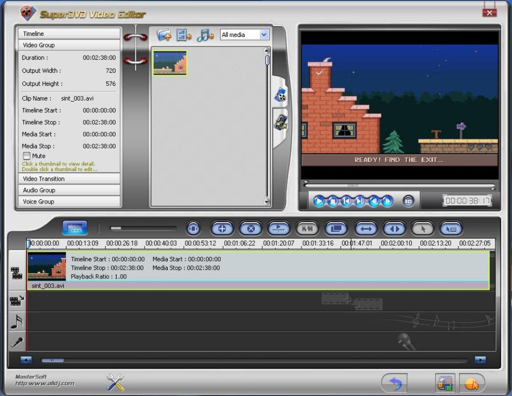Choose the pointer-with-rectangle select tool

click(451, 228)
